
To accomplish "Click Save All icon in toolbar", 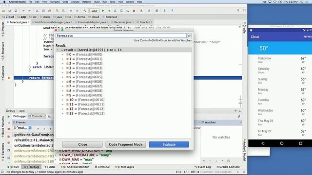I will coord(10,11).
